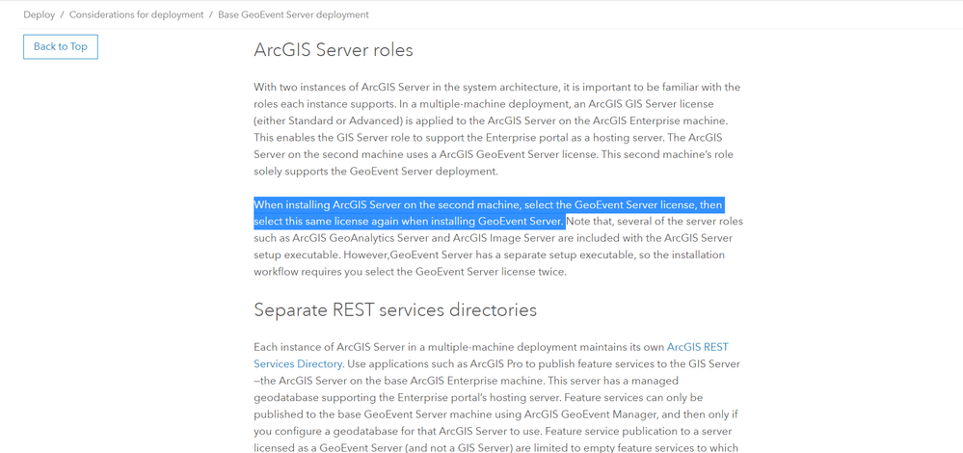Click the slash separator after Deploy

63,14
